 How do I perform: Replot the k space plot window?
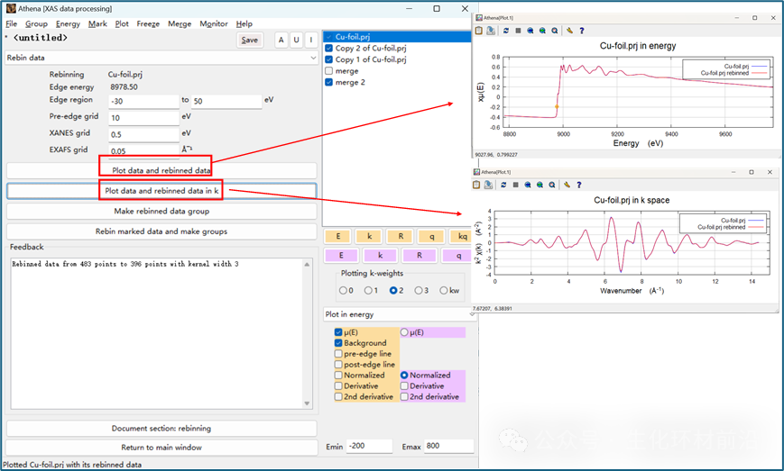point(503,185)
